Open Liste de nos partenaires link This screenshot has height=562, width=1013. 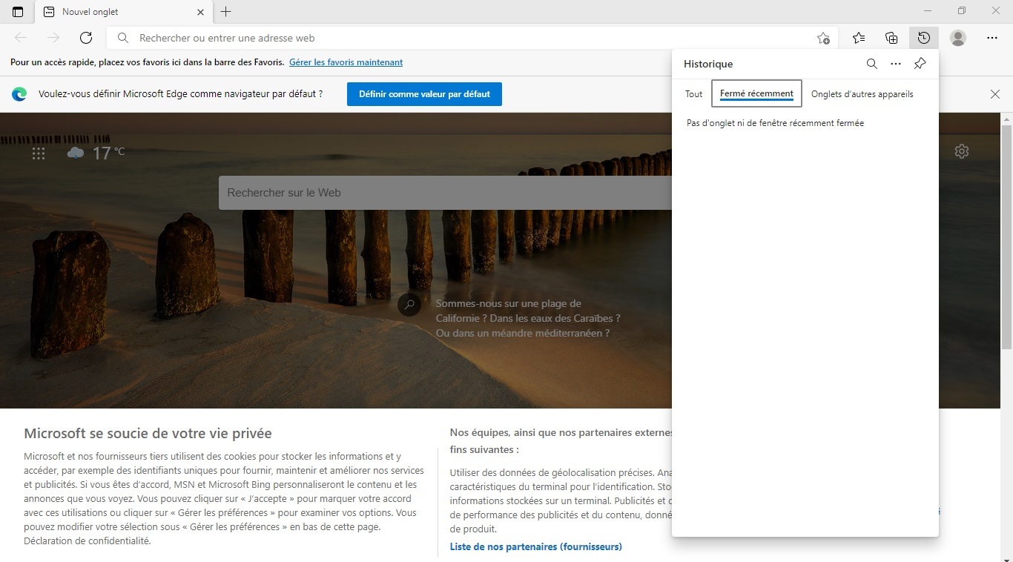click(x=536, y=547)
